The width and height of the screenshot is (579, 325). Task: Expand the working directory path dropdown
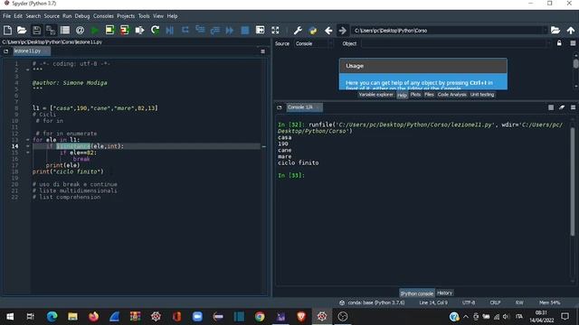tap(545, 30)
